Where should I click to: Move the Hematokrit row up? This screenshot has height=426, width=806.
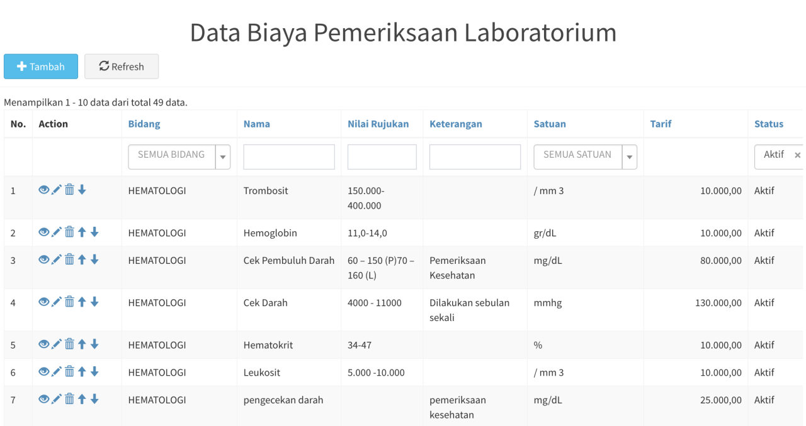82,344
